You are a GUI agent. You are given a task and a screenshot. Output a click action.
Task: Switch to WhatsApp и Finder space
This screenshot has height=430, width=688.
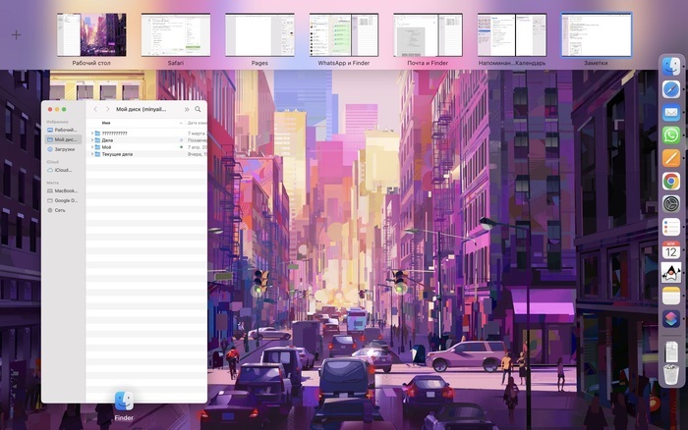click(x=344, y=35)
